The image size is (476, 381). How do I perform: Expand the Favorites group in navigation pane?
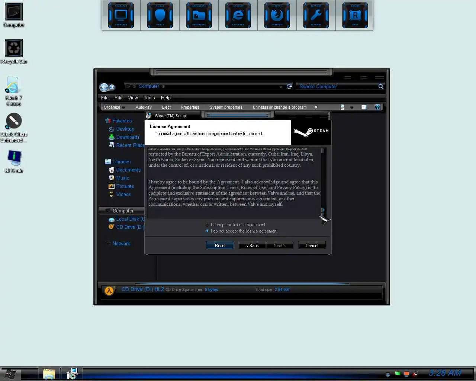118,121
